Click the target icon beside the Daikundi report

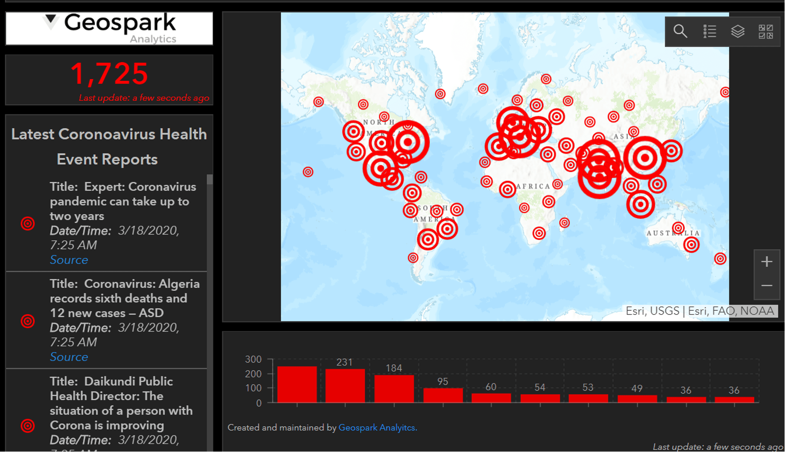point(27,425)
